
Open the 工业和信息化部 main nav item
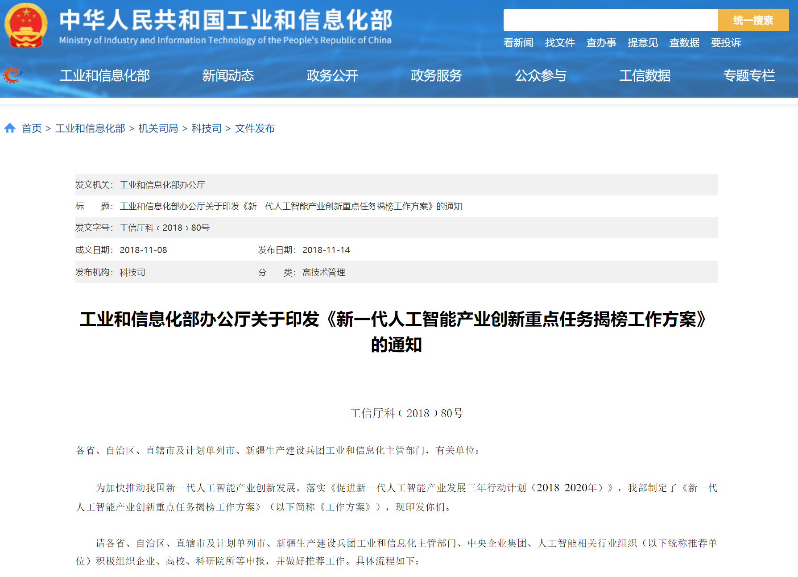[105, 75]
